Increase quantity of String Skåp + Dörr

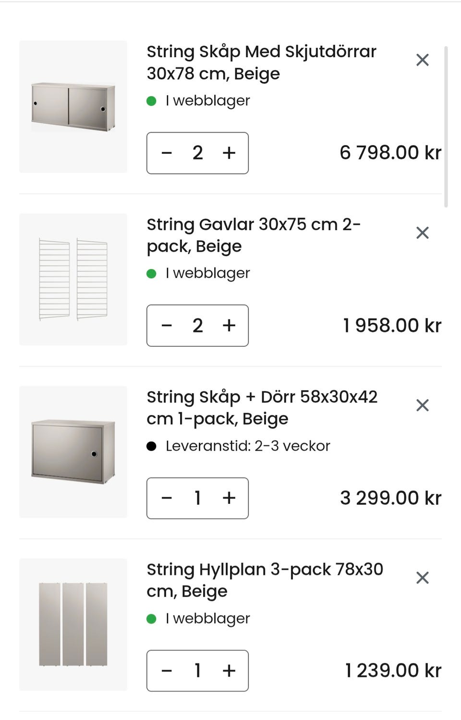coord(229,498)
